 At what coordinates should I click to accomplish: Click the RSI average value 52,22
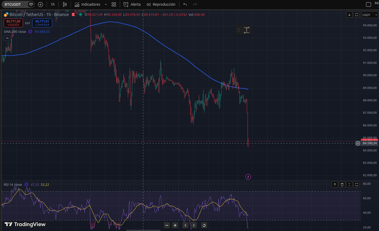tap(45, 185)
